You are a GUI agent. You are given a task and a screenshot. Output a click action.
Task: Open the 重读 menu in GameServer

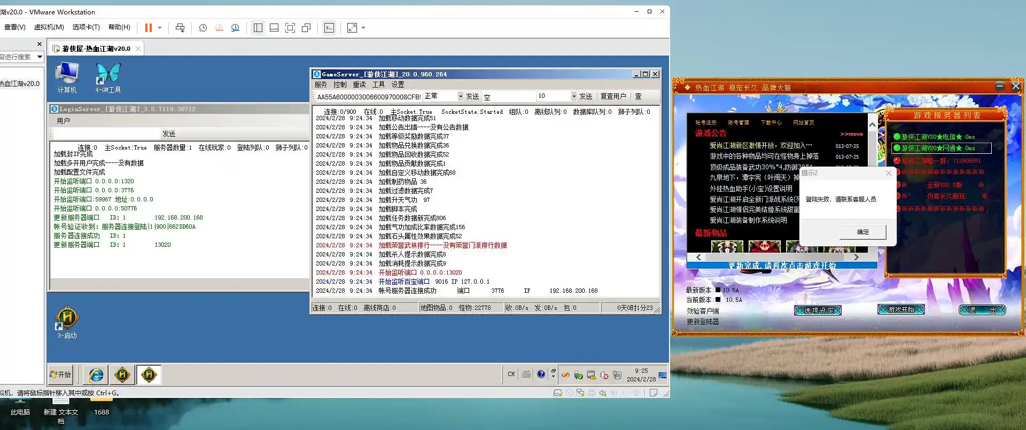click(x=359, y=84)
